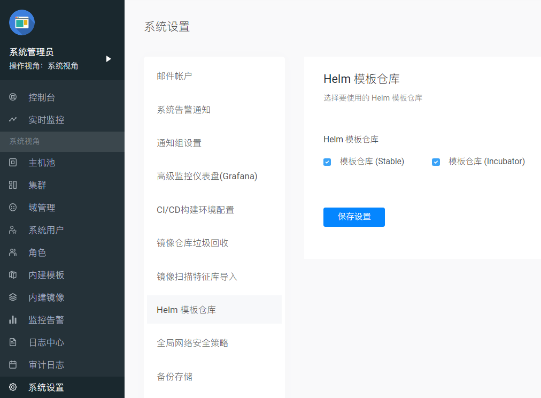This screenshot has height=398, width=541.
Task: Click the system users (系统用户) icon
Action: tap(13, 230)
